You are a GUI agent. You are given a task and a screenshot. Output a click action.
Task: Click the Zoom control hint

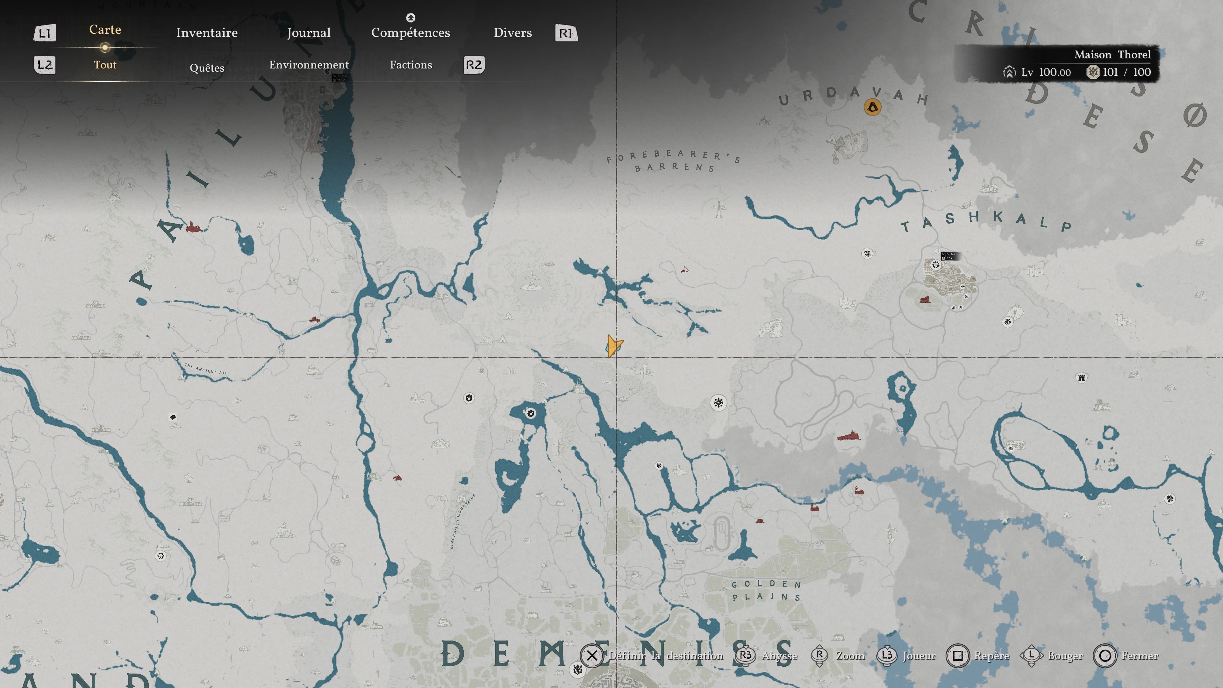tap(838, 656)
